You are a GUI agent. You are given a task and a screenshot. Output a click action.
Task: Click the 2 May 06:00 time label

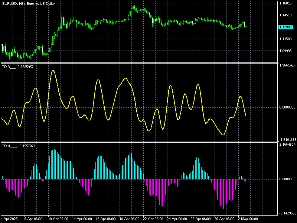click(x=248, y=219)
